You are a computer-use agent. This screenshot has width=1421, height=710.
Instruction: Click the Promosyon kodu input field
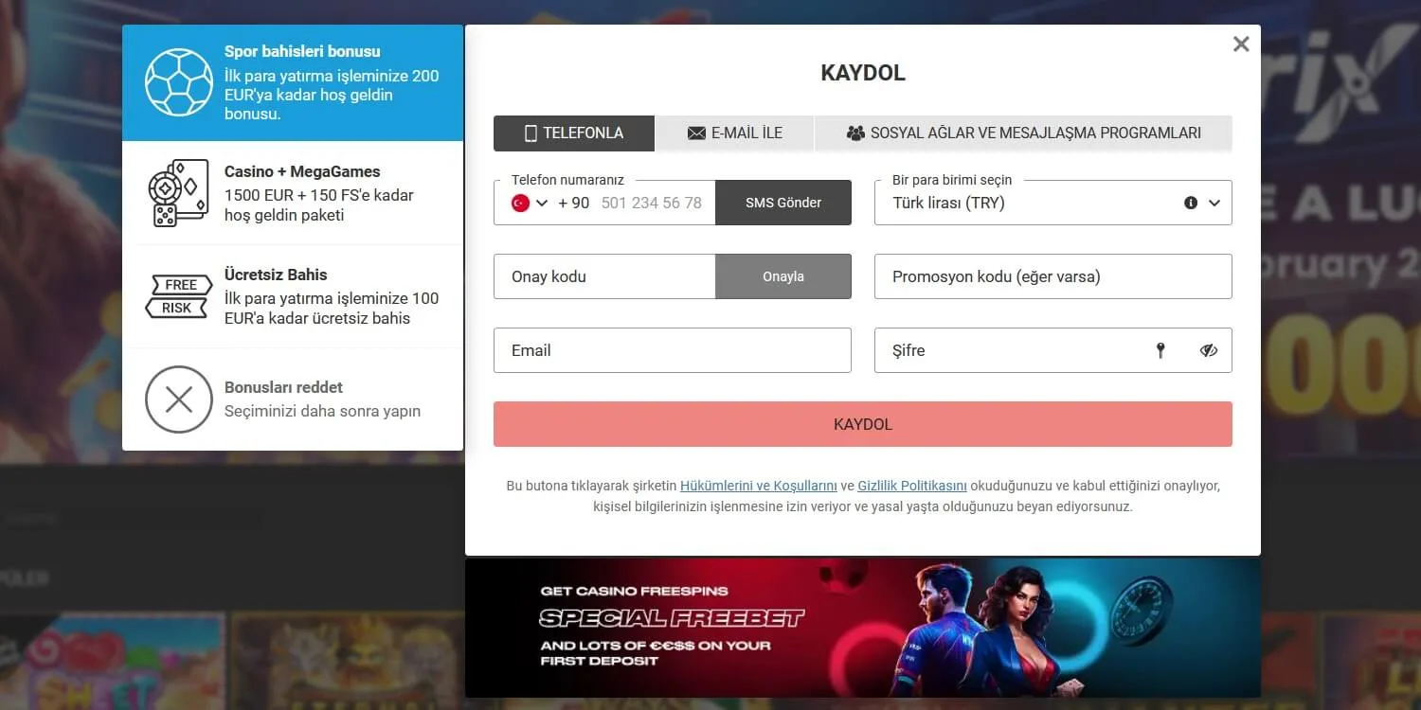click(1053, 276)
